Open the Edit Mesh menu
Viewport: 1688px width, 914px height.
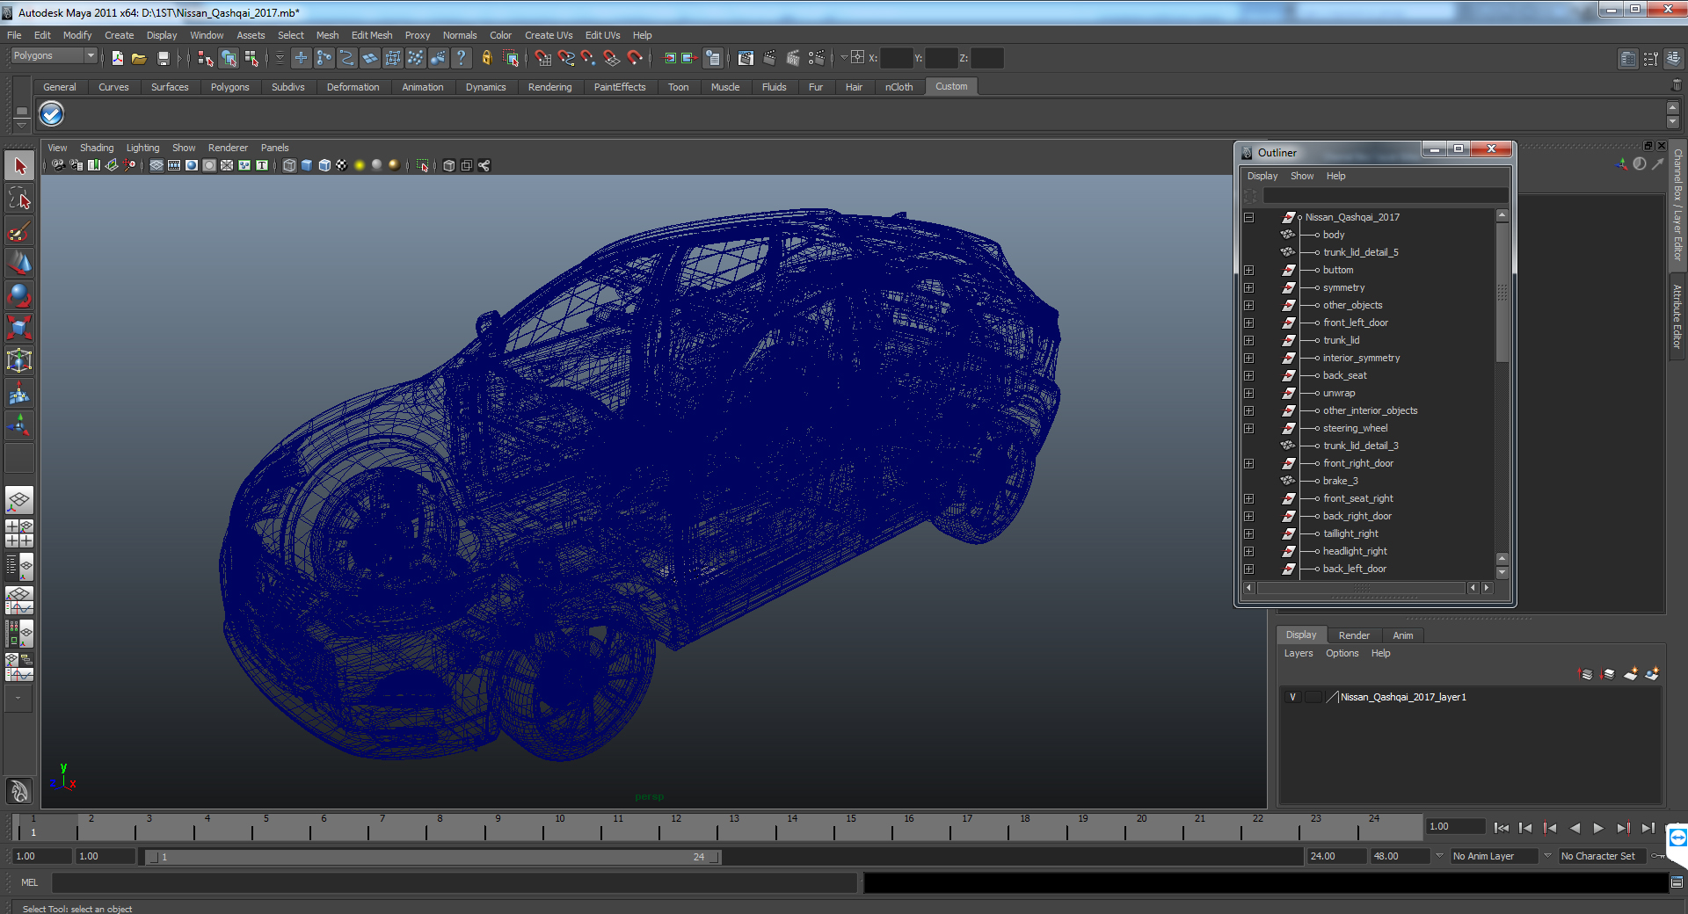[372, 35]
